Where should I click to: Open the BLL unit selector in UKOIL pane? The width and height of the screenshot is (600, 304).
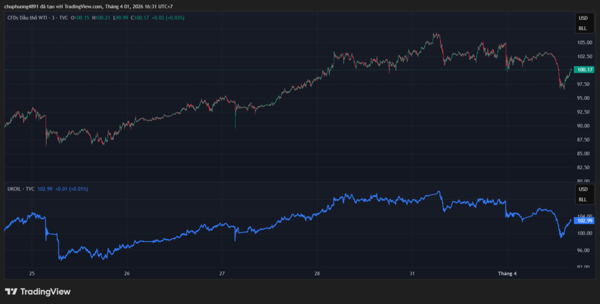582,199
